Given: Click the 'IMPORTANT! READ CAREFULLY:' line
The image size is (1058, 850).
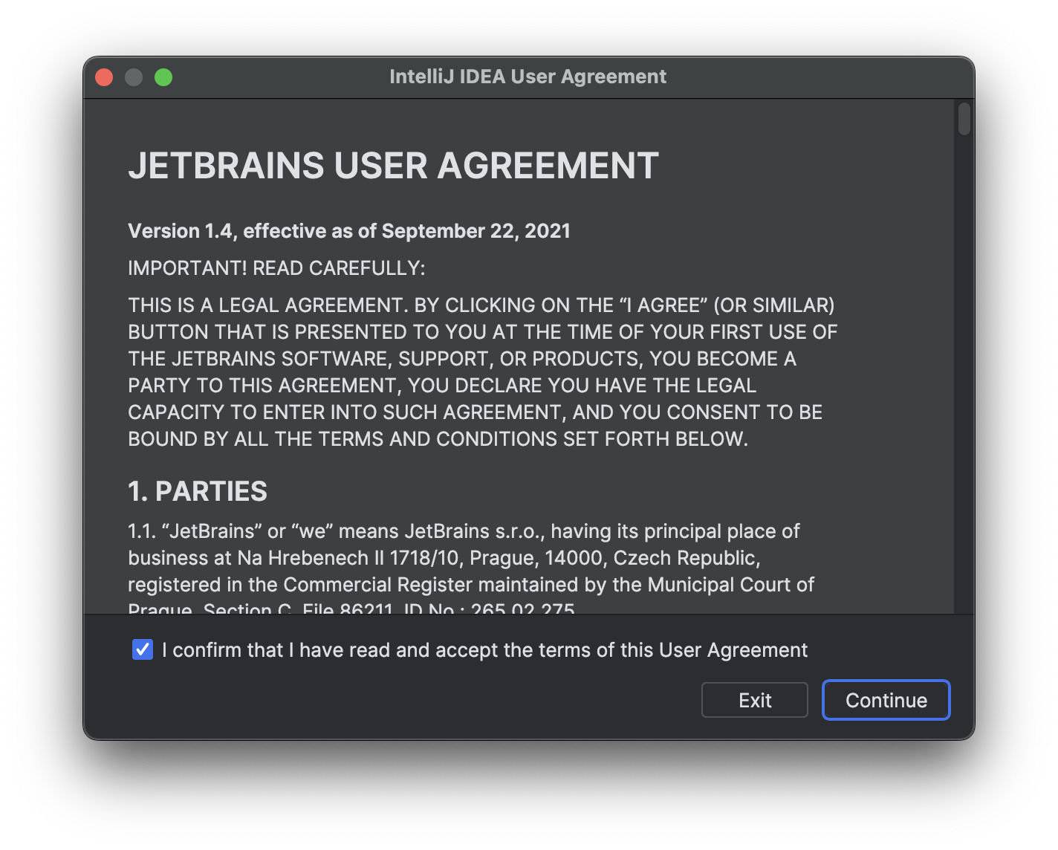Looking at the screenshot, I should [276, 268].
